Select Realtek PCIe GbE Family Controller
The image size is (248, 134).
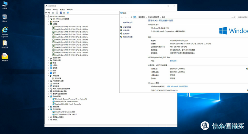pos(68,104)
